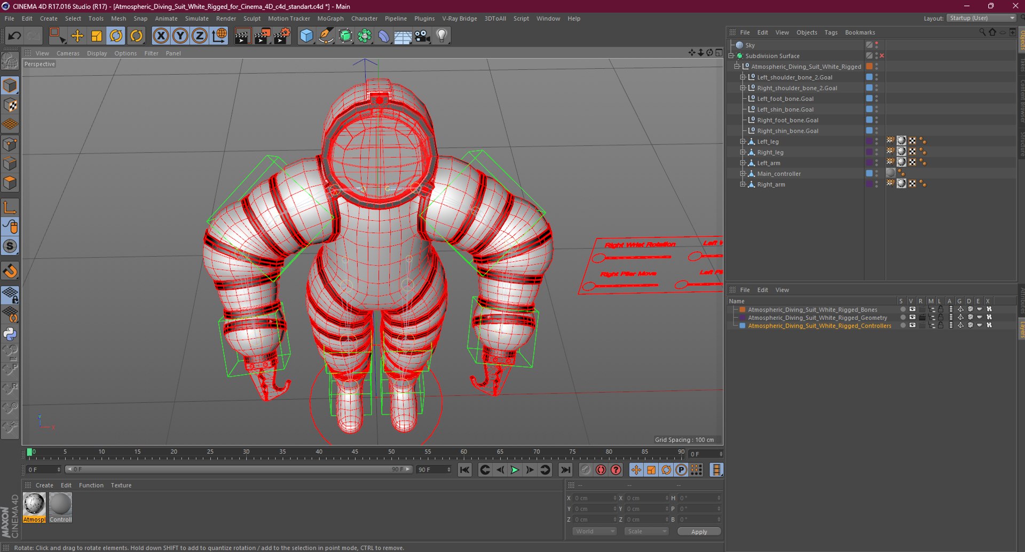Open the MoGraph menu
1025x552 pixels.
[x=330, y=18]
